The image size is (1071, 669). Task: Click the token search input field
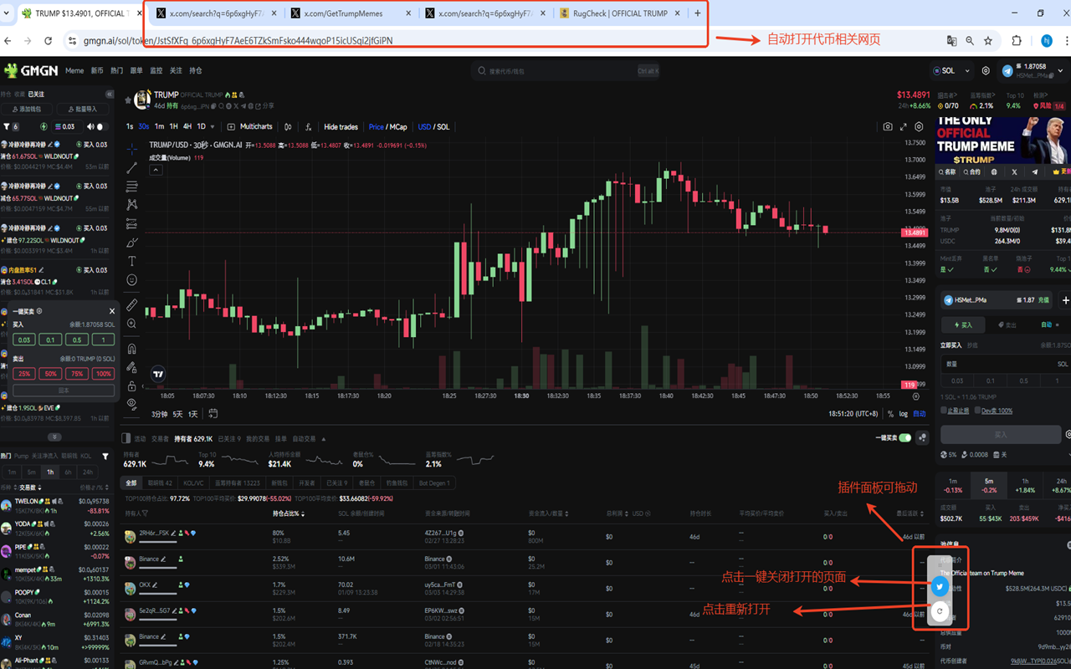coord(567,71)
